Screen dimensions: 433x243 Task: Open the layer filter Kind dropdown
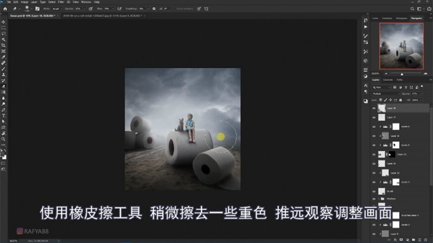click(381, 88)
